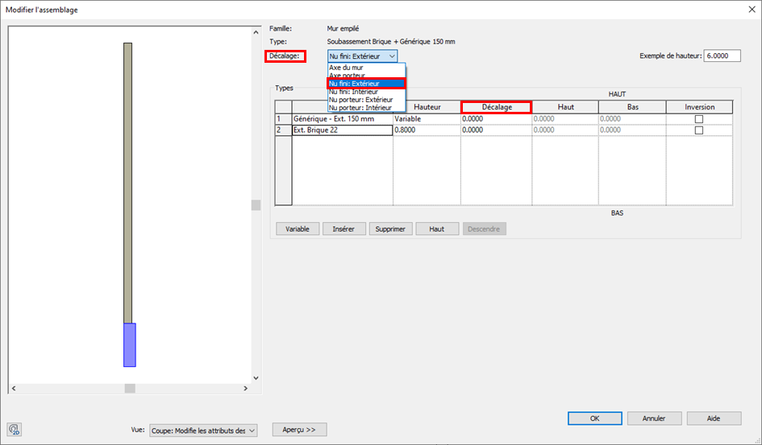This screenshot has height=445, width=762.
Task: Open Aide help button
Action: click(714, 418)
